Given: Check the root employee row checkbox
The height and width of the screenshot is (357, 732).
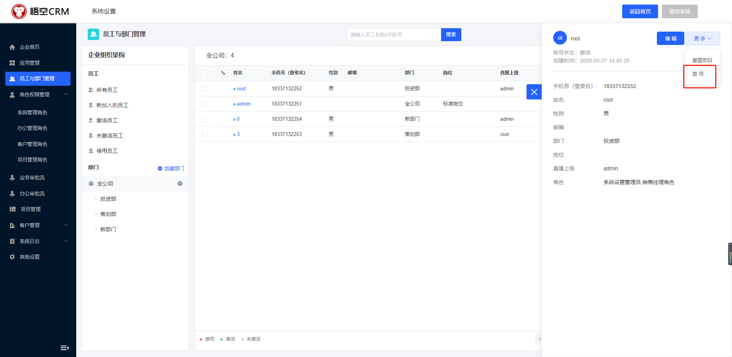Looking at the screenshot, I should click(205, 89).
